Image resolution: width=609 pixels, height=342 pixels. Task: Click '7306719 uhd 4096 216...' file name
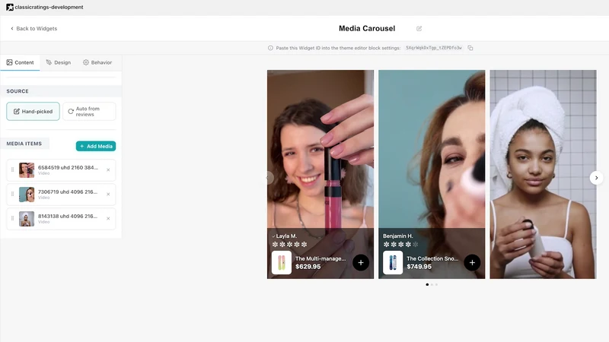pos(68,192)
